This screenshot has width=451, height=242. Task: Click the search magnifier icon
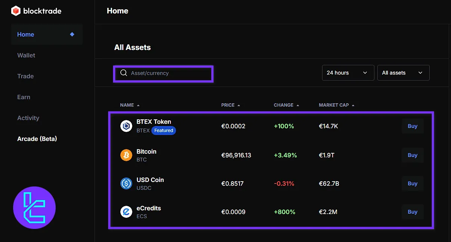click(124, 73)
